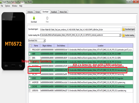
Task: Click the Begin Address column header
Action: click(x=47, y=46)
